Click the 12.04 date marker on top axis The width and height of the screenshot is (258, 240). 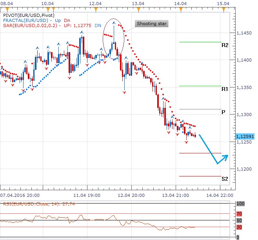point(95,3)
